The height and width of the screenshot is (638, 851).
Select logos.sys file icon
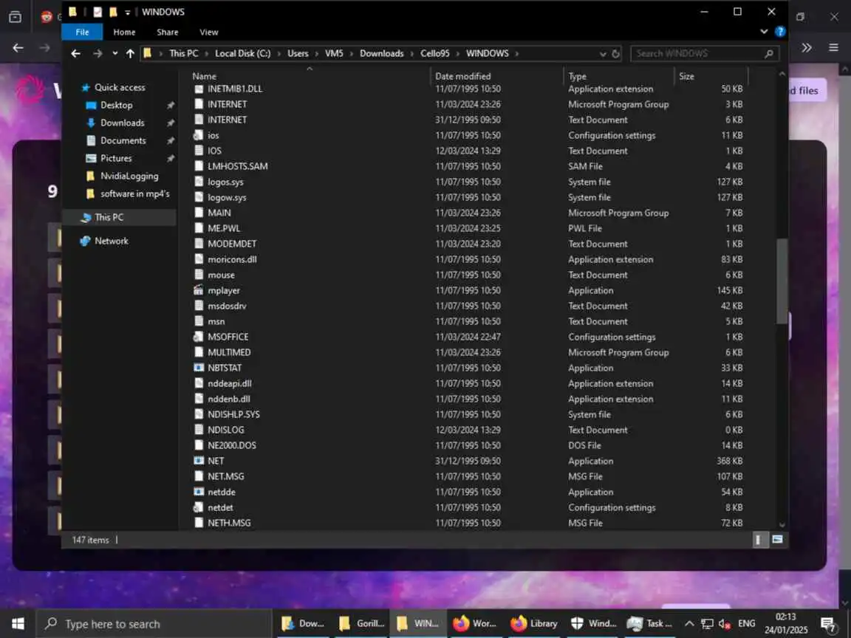[199, 182]
